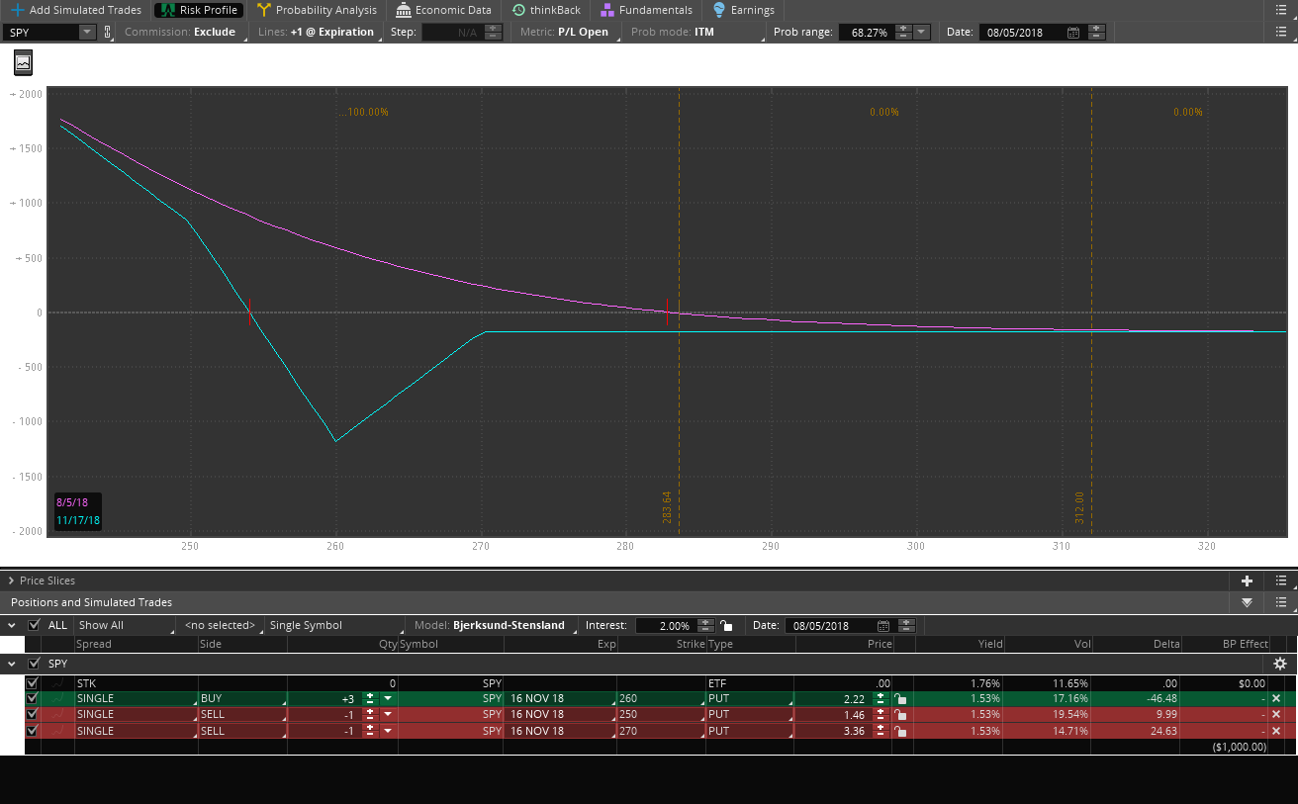Image resolution: width=1298 pixels, height=804 pixels.
Task: Add a new price slice with plus icon
Action: 1247,581
